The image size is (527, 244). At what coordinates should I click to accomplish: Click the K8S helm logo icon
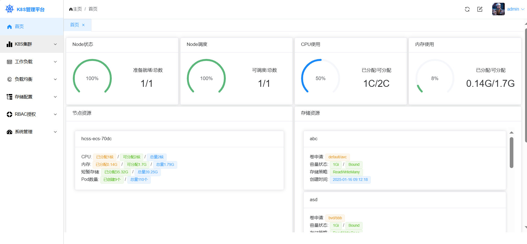pos(9,9)
